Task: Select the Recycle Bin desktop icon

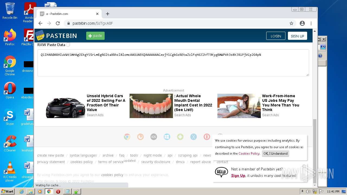Action: 10,11
